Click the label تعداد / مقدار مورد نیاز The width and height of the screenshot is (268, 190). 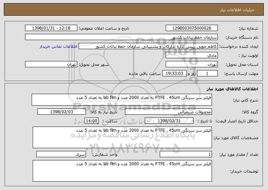[x=239, y=154]
